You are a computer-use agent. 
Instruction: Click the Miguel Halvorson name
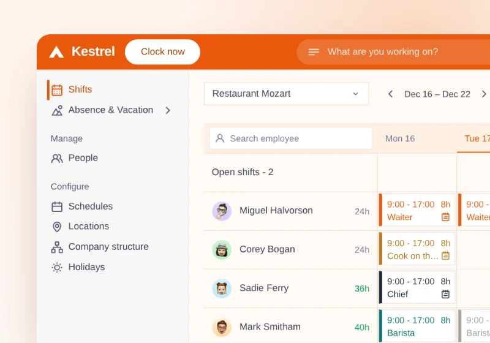coord(276,211)
